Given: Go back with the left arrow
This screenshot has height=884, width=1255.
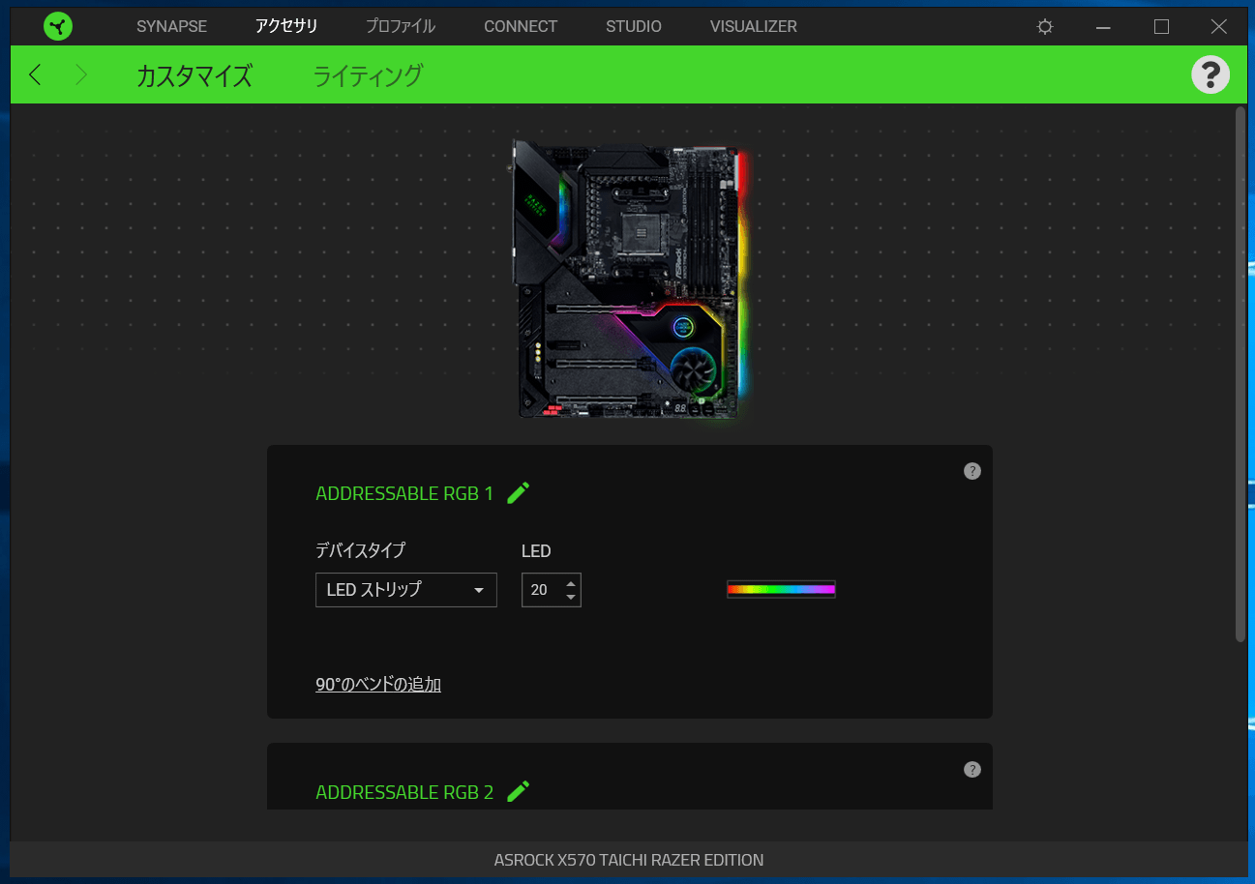Looking at the screenshot, I should point(36,74).
